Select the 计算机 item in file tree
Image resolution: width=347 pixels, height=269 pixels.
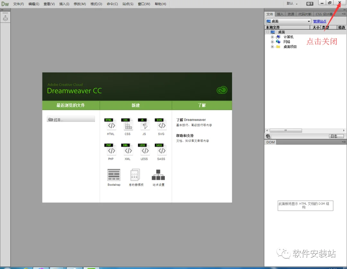point(288,37)
